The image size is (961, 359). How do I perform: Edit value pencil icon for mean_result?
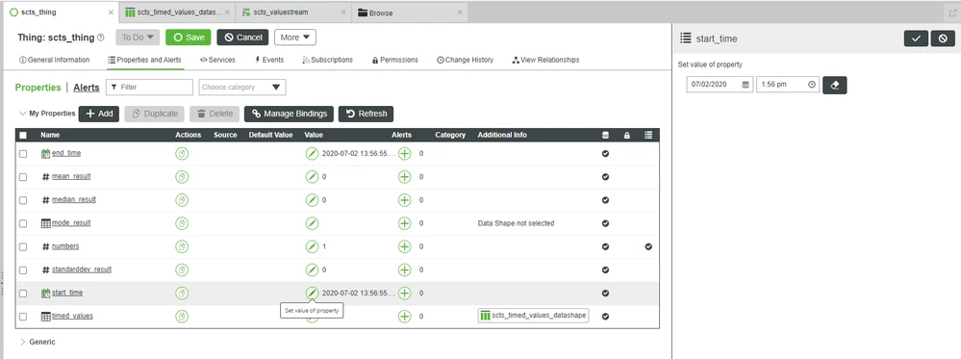pos(312,177)
